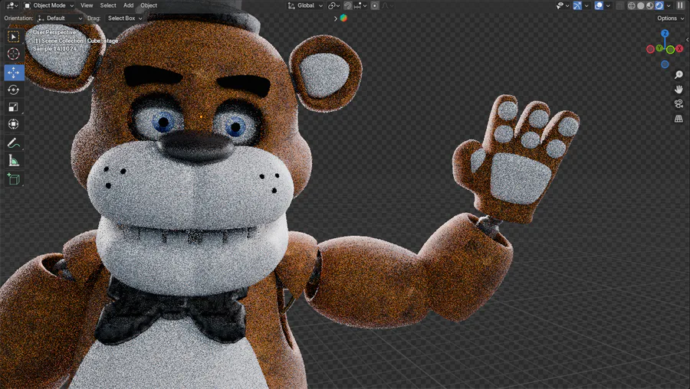Screen dimensions: 690x389
Task: Activate the Move tool
Action: tap(14, 72)
